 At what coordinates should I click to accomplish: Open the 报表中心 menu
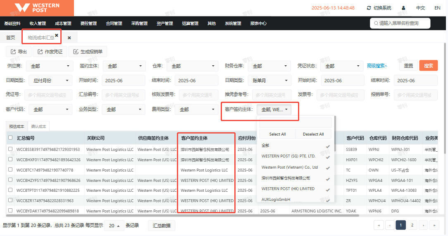[x=258, y=24]
